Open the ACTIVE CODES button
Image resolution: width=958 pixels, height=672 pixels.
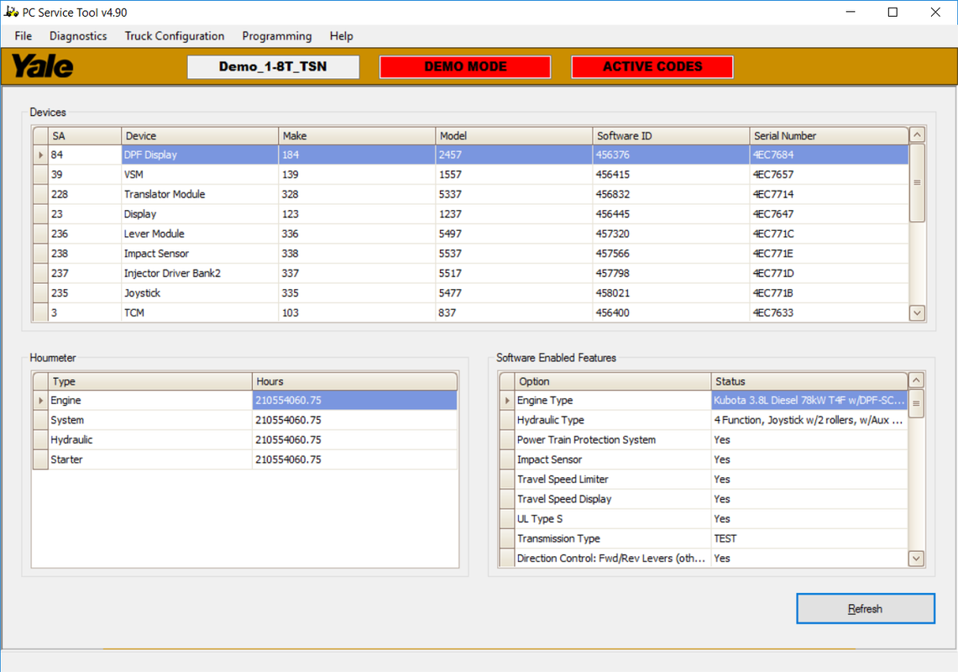pyautogui.click(x=652, y=66)
